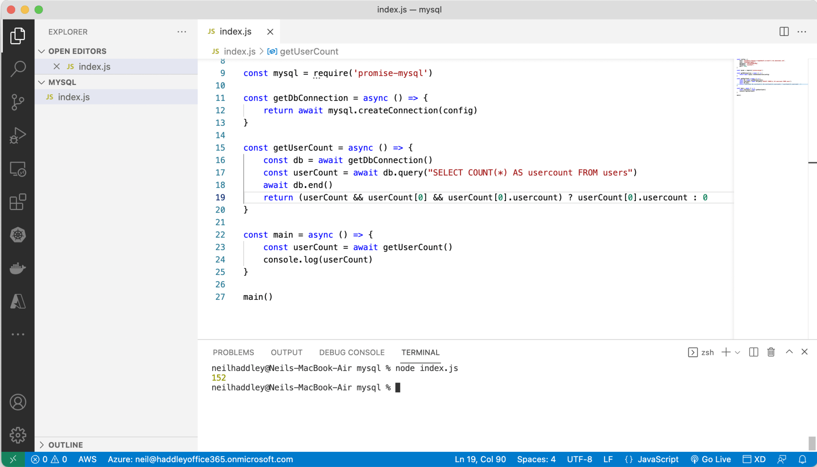The width and height of the screenshot is (817, 467).
Task: Open the Docker panel icon
Action: (18, 268)
